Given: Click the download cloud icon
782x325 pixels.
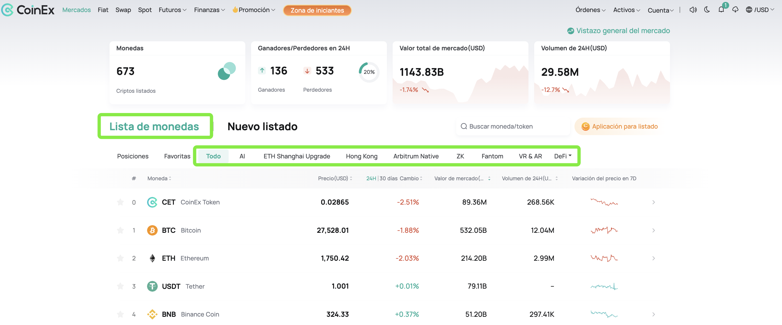Looking at the screenshot, I should click(735, 10).
